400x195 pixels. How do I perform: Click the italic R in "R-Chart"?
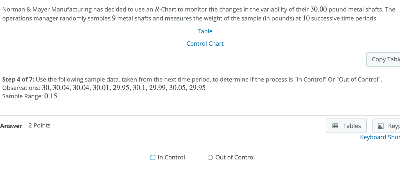[x=157, y=10]
